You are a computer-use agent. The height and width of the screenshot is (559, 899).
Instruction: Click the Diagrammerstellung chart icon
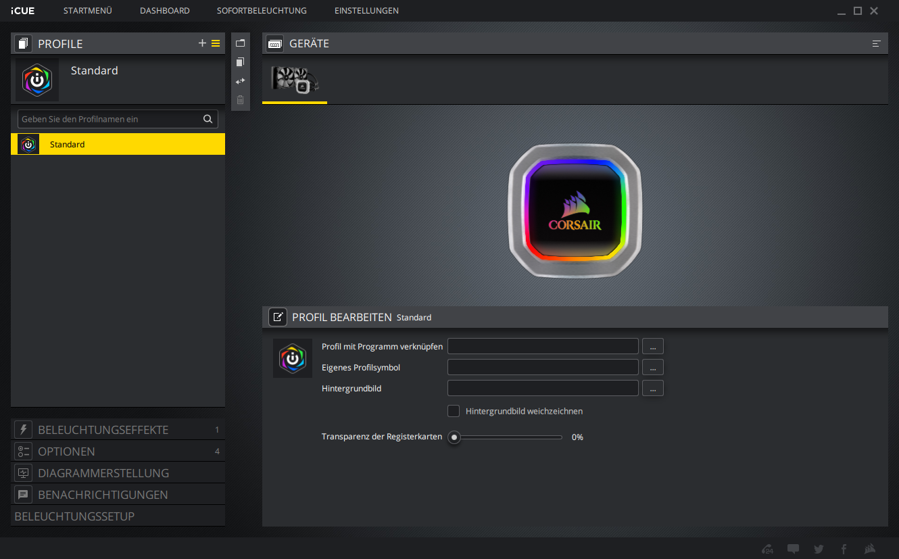(x=24, y=472)
